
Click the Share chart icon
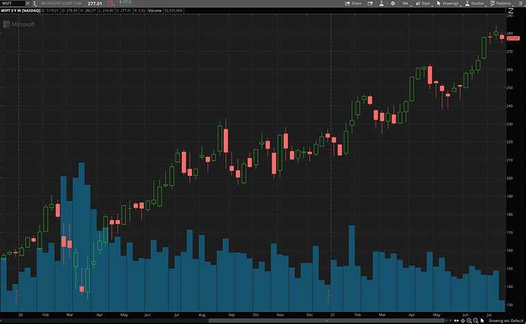pyautogui.click(x=353, y=3)
